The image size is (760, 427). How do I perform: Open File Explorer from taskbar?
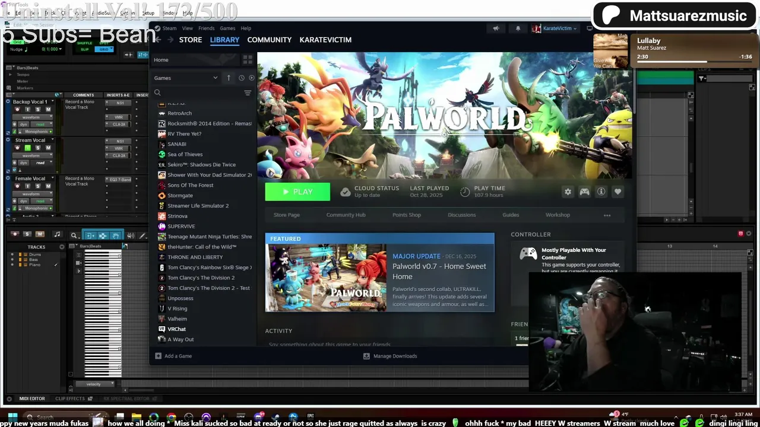(137, 417)
